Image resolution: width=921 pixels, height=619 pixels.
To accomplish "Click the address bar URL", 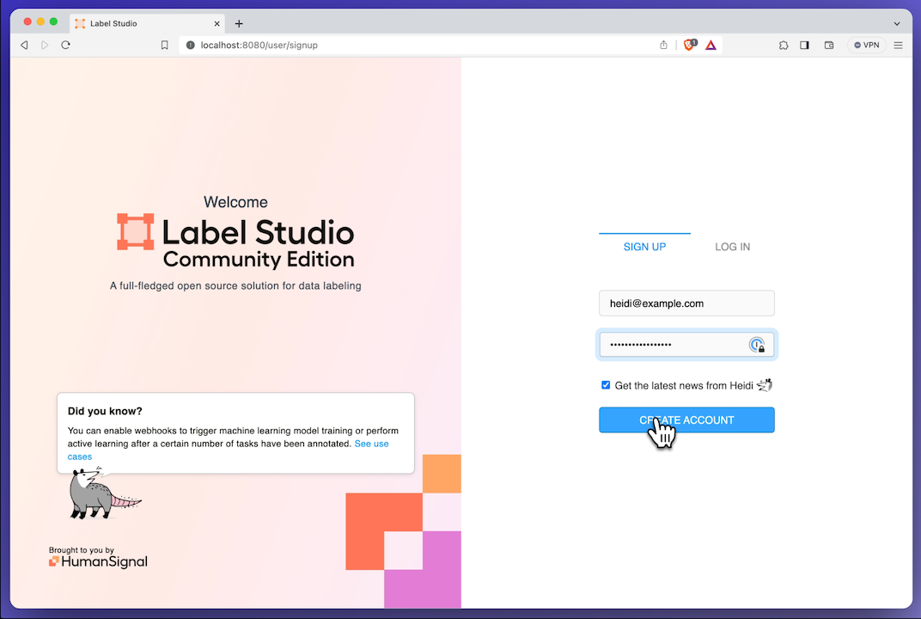I will point(259,46).
